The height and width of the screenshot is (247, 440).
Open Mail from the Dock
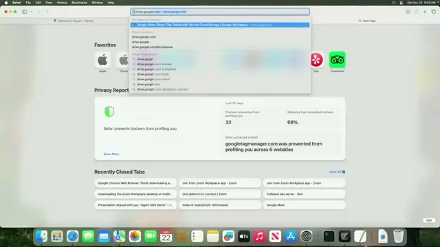104,236
